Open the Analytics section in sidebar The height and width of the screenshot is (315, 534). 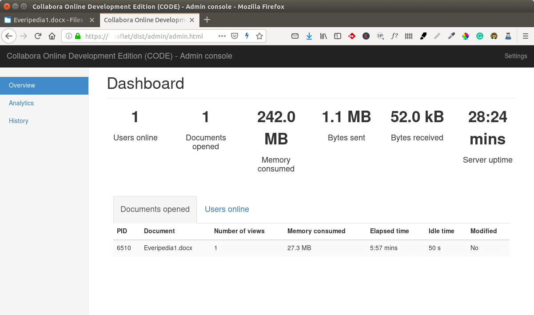click(x=21, y=103)
